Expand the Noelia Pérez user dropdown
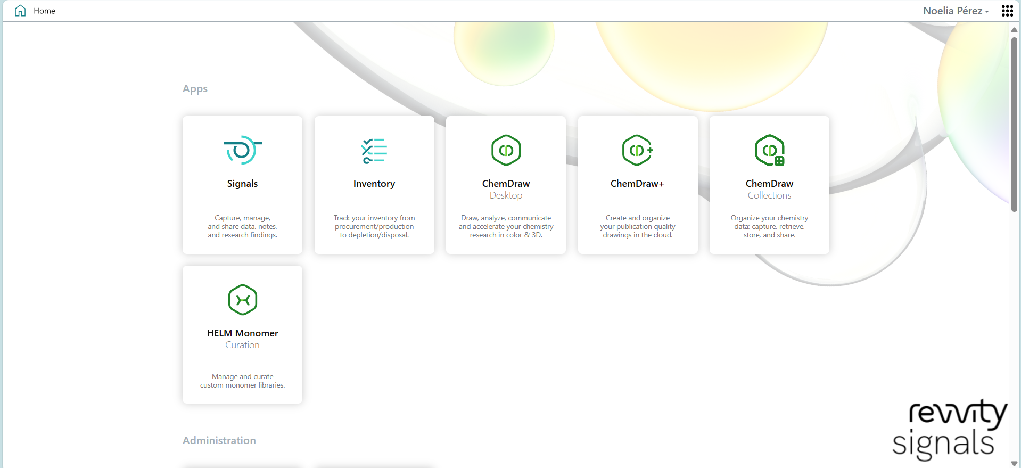This screenshot has height=468, width=1021. tap(956, 11)
